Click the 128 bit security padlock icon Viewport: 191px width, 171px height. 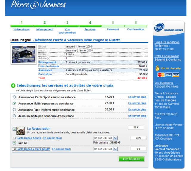(157, 68)
